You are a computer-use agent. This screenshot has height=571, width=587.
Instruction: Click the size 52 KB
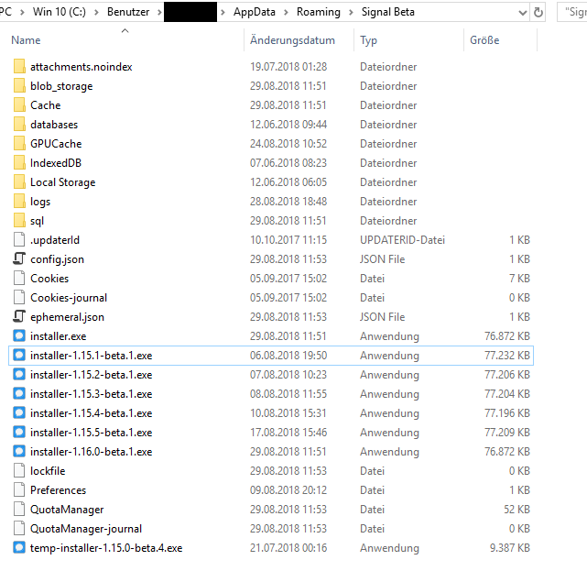coord(517,510)
